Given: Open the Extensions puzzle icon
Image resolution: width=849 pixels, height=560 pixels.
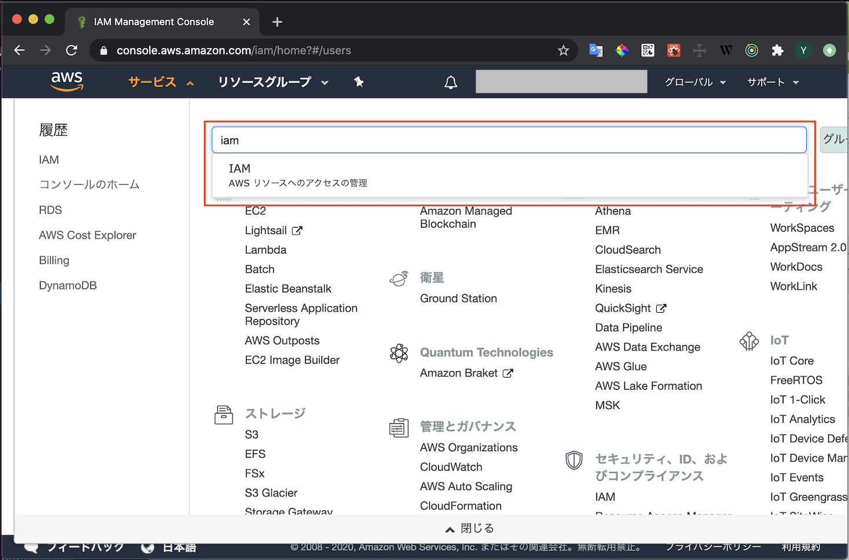Looking at the screenshot, I should coord(777,50).
